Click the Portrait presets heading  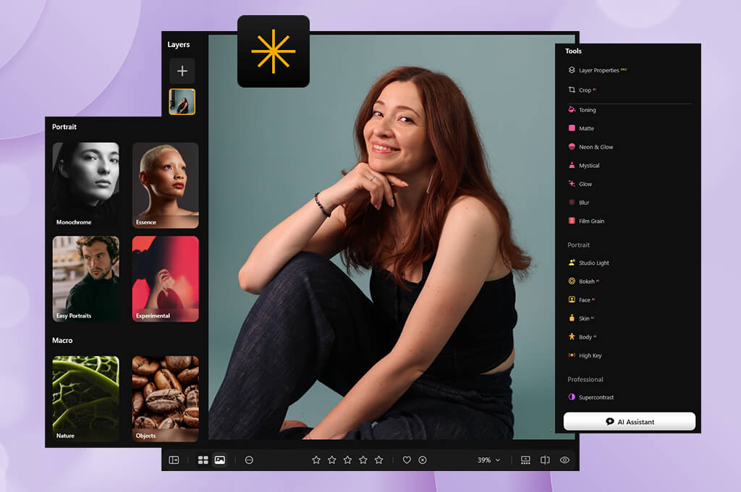(64, 127)
